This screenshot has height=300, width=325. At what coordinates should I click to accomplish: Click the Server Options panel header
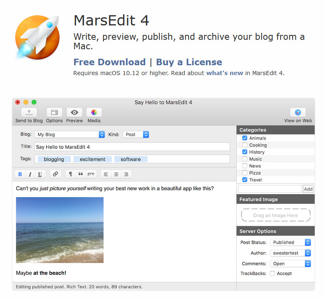(276, 231)
